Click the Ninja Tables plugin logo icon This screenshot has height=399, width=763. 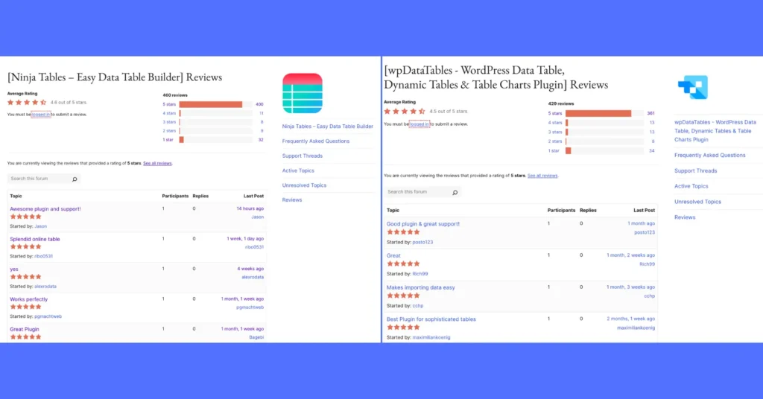coord(303,93)
